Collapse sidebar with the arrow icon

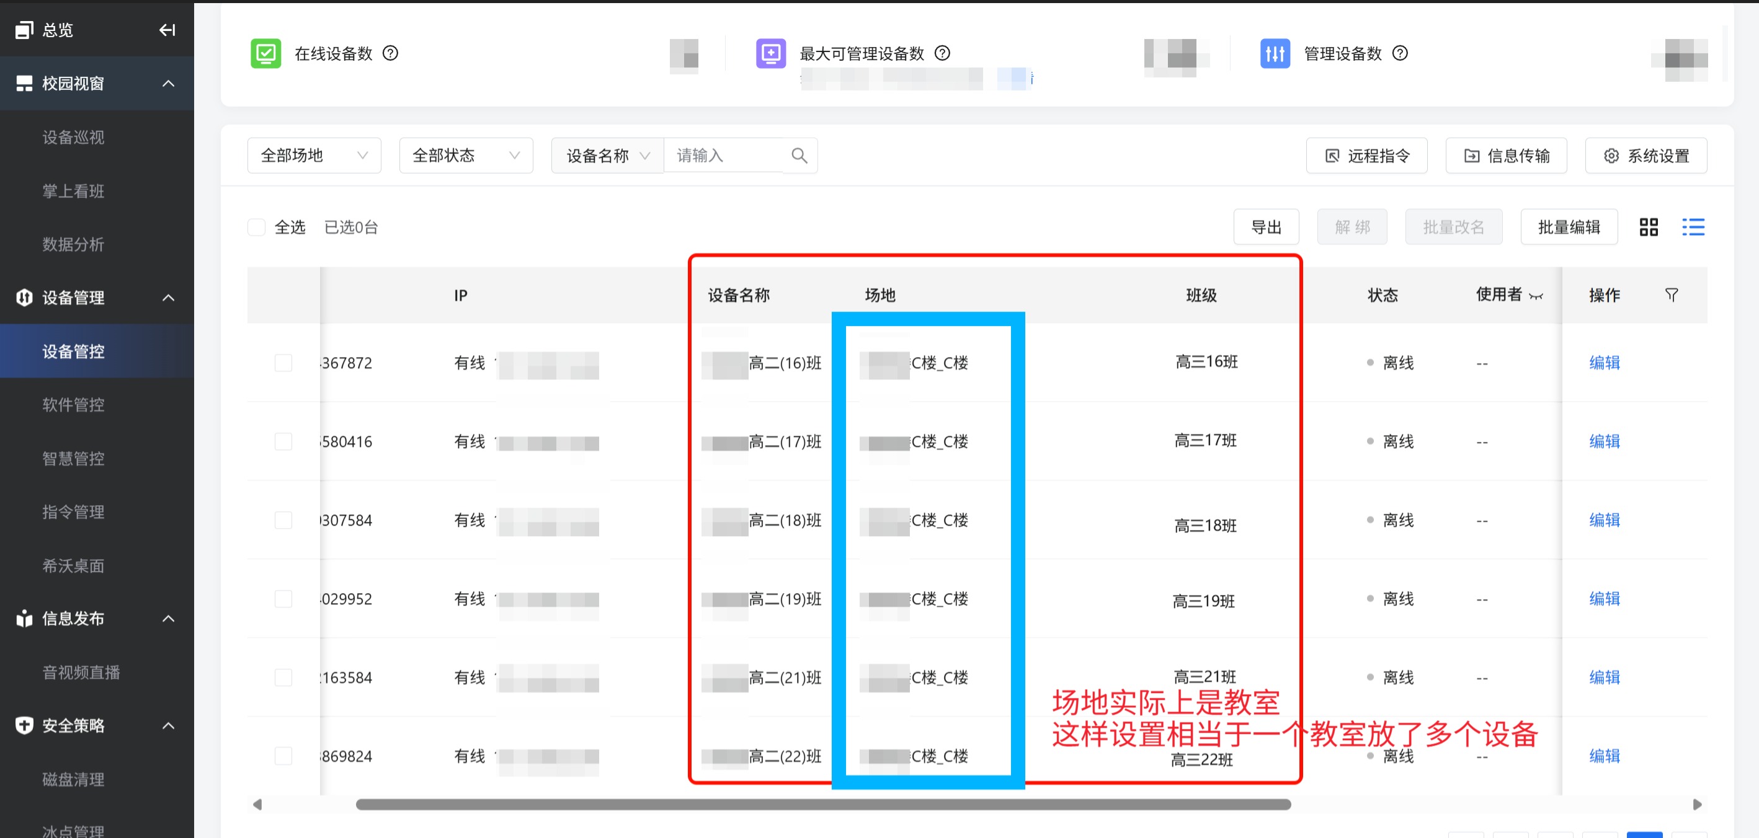[167, 30]
